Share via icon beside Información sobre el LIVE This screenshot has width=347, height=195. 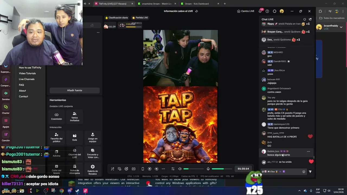coord(197,11)
